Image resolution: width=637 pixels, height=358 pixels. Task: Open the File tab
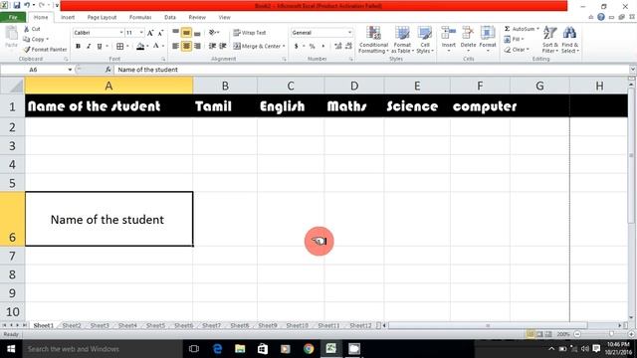coord(13,17)
